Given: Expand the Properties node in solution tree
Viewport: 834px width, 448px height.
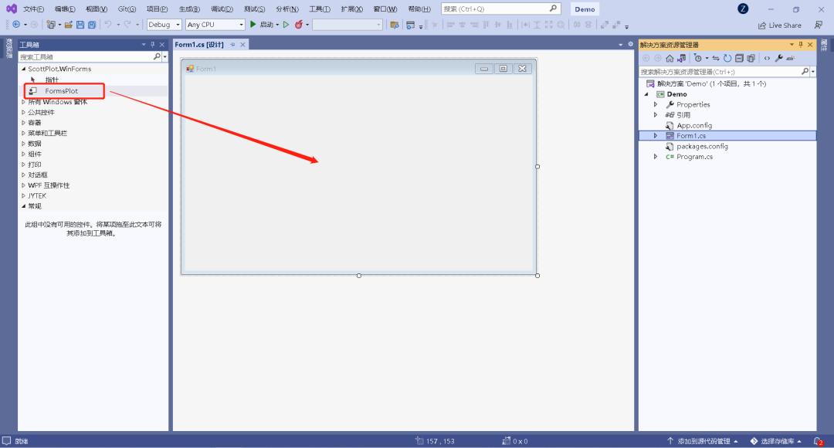Looking at the screenshot, I should (656, 104).
